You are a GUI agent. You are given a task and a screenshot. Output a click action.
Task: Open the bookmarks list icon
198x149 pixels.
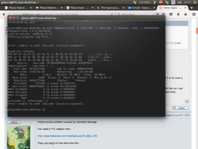163,14
